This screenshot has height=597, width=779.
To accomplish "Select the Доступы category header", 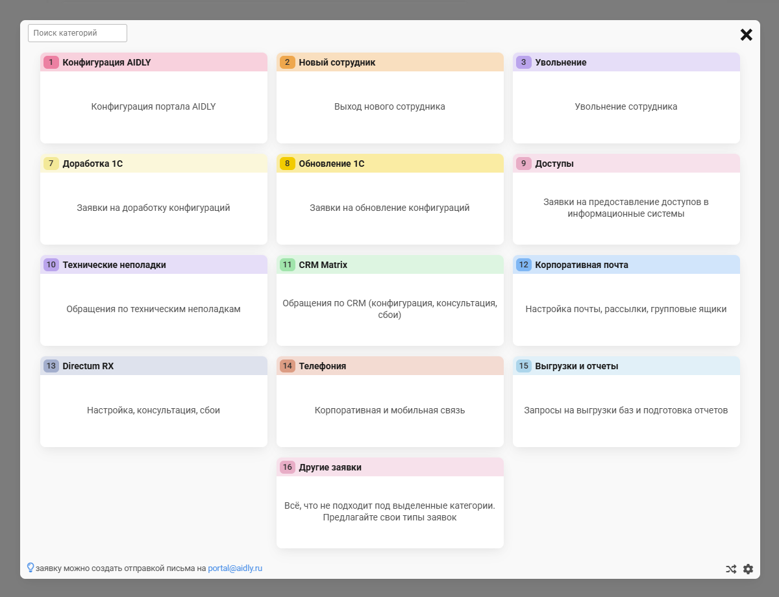I will 626,164.
